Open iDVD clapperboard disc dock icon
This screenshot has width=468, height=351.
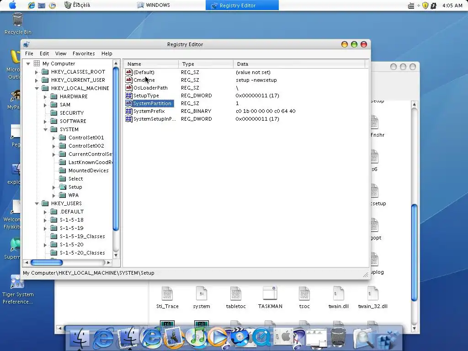(x=239, y=338)
